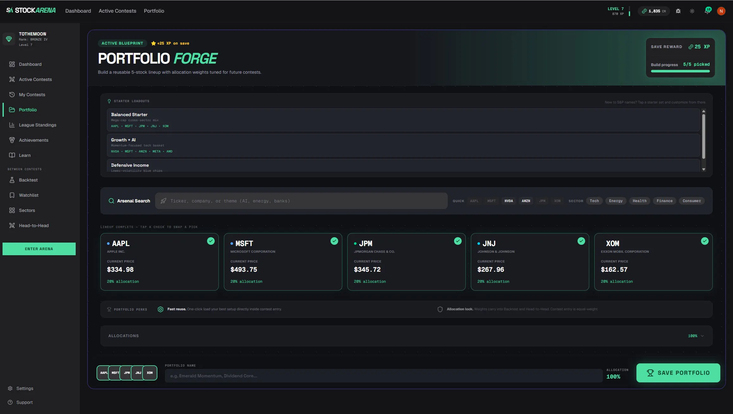The height and width of the screenshot is (414, 733).
Task: Click the XOM chip in the bottom lineup strip
Action: [150, 373]
